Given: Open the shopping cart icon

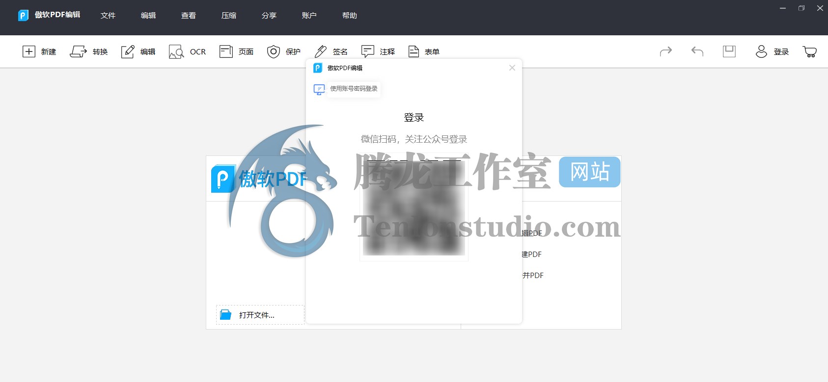Looking at the screenshot, I should (x=809, y=51).
